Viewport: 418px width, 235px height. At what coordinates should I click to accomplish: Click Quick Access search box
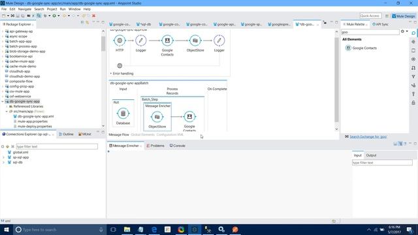pyautogui.click(x=370, y=16)
